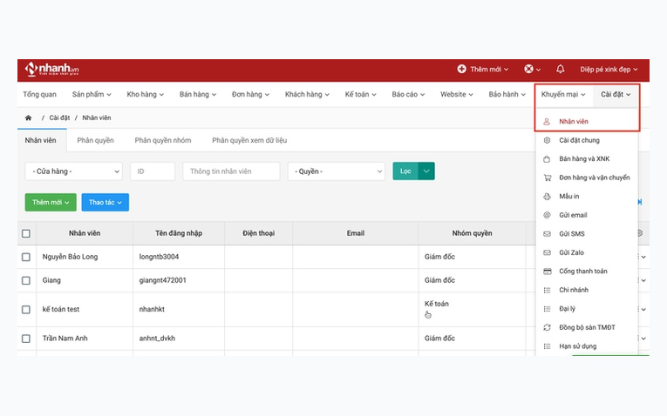667x416 pixels.
Task: Open the green Thêm mới dropdown
Action: tap(51, 202)
